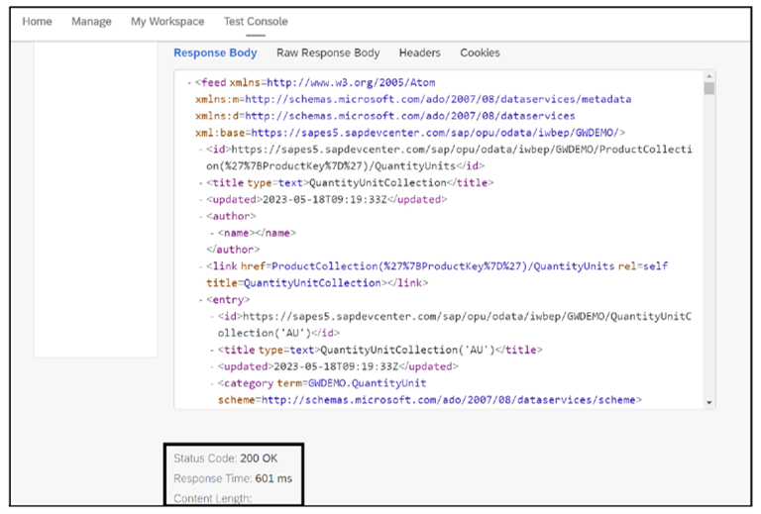Switch to the Raw Response Body tab
The image size is (761, 514).
click(327, 53)
